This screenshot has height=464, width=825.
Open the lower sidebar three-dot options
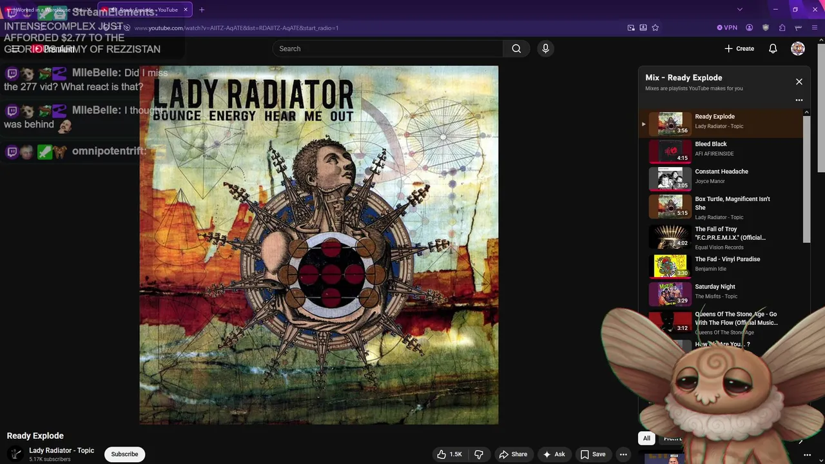click(807, 455)
